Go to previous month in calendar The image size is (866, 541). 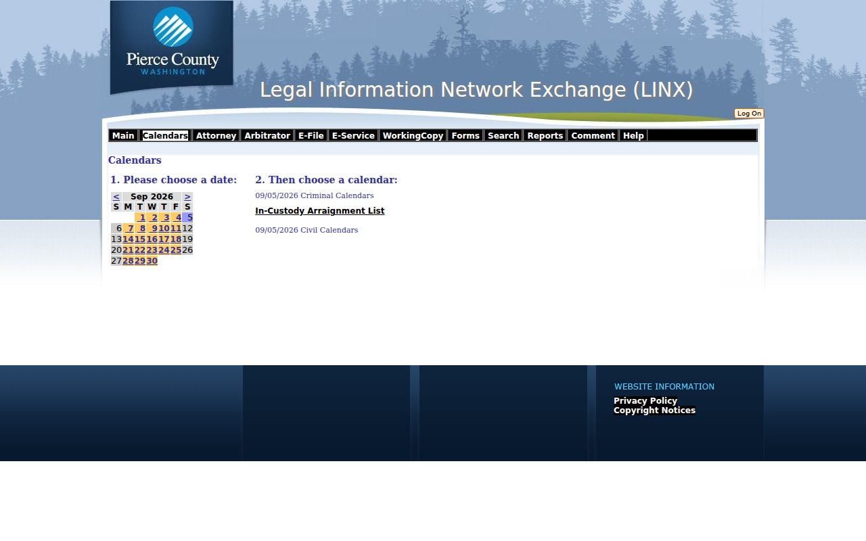click(x=116, y=197)
